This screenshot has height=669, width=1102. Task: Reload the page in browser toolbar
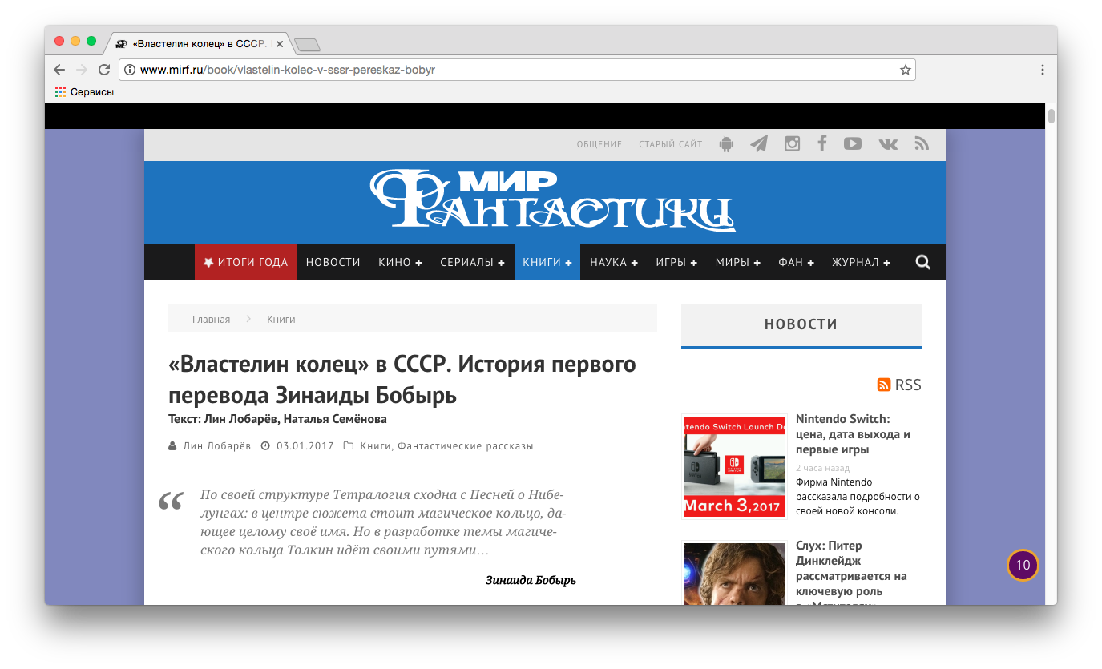[x=104, y=70]
